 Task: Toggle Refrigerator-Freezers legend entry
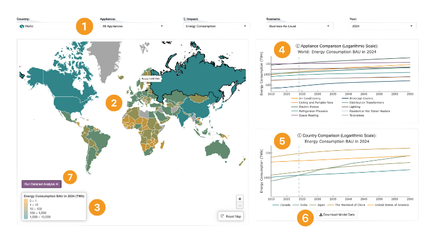(x=309, y=111)
